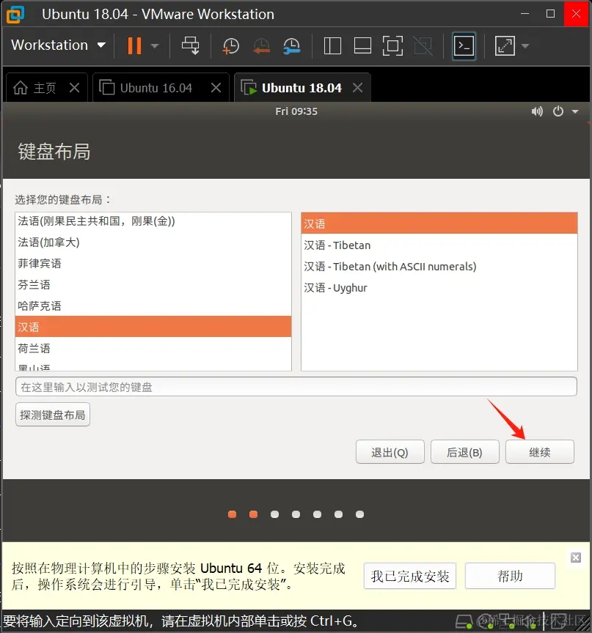Choose the 汉语 variant in right list
Viewport: 592px width, 633px height.
[439, 223]
